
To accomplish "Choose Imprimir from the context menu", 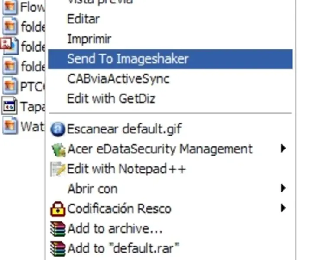I will pyautogui.click(x=89, y=39).
